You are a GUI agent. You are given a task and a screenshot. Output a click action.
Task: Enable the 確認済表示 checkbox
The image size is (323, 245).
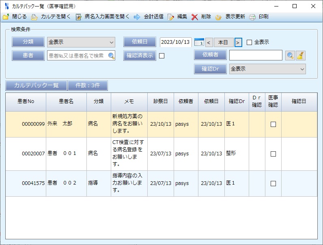click(x=161, y=56)
